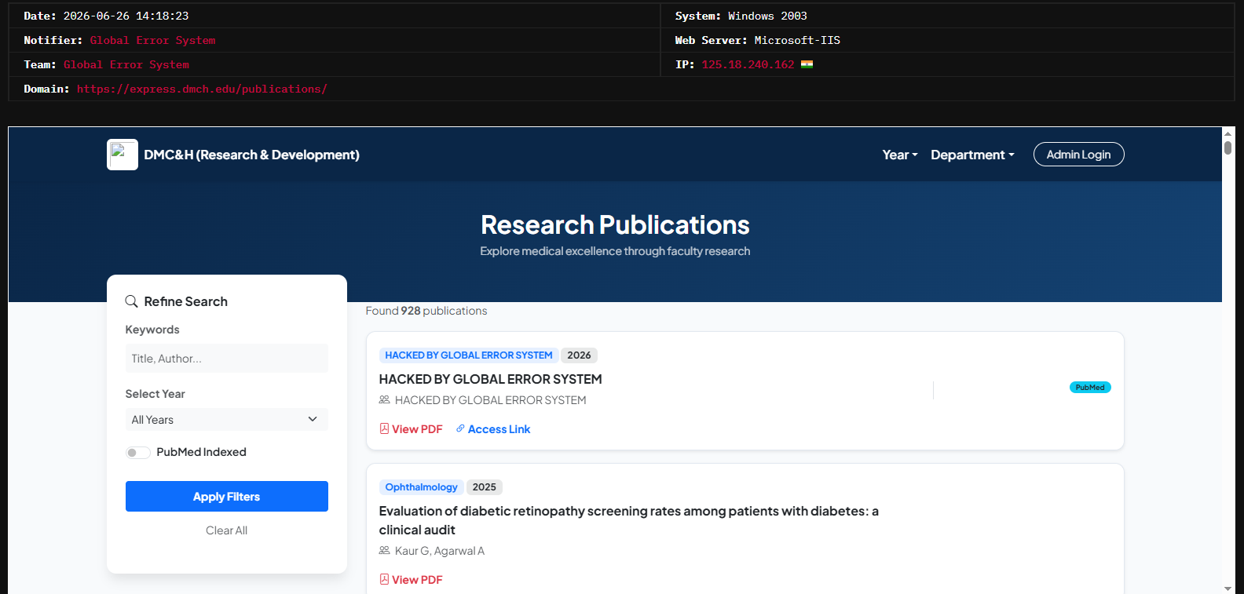Click the link chain icon beside Access Link
The height and width of the screenshot is (594, 1244).
pos(460,428)
